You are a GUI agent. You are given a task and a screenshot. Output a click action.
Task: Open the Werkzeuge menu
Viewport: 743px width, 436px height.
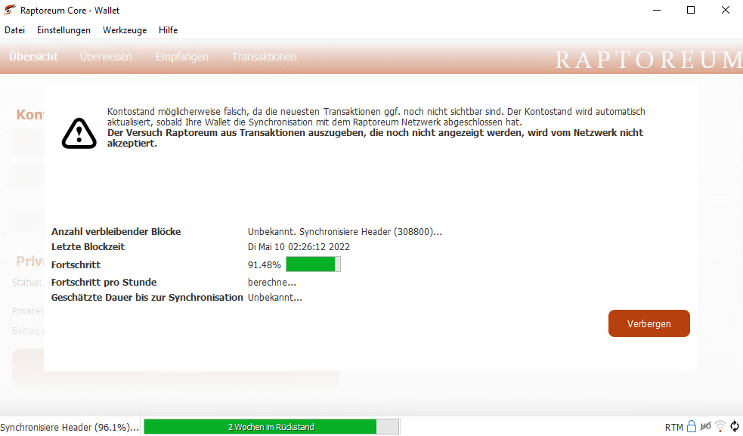coord(125,30)
